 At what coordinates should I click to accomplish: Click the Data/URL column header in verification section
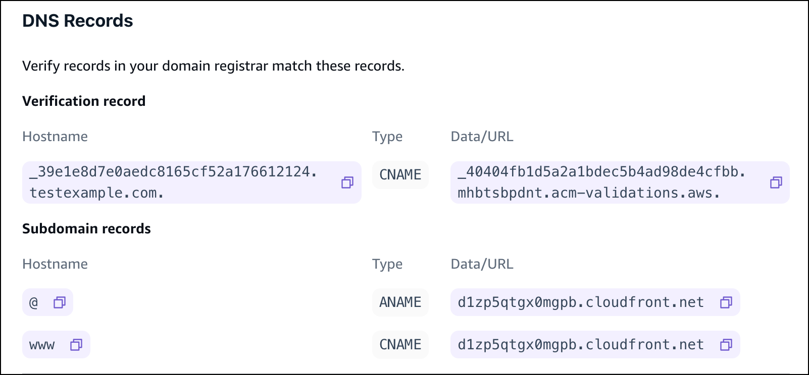[482, 136]
